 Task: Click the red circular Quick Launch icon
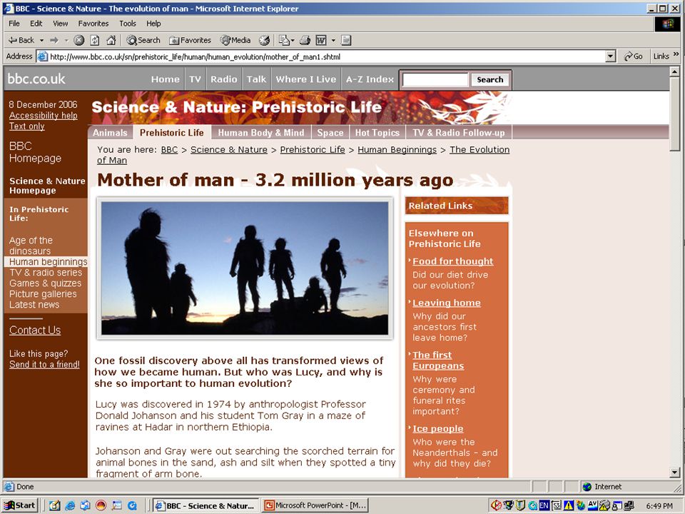[101, 505]
